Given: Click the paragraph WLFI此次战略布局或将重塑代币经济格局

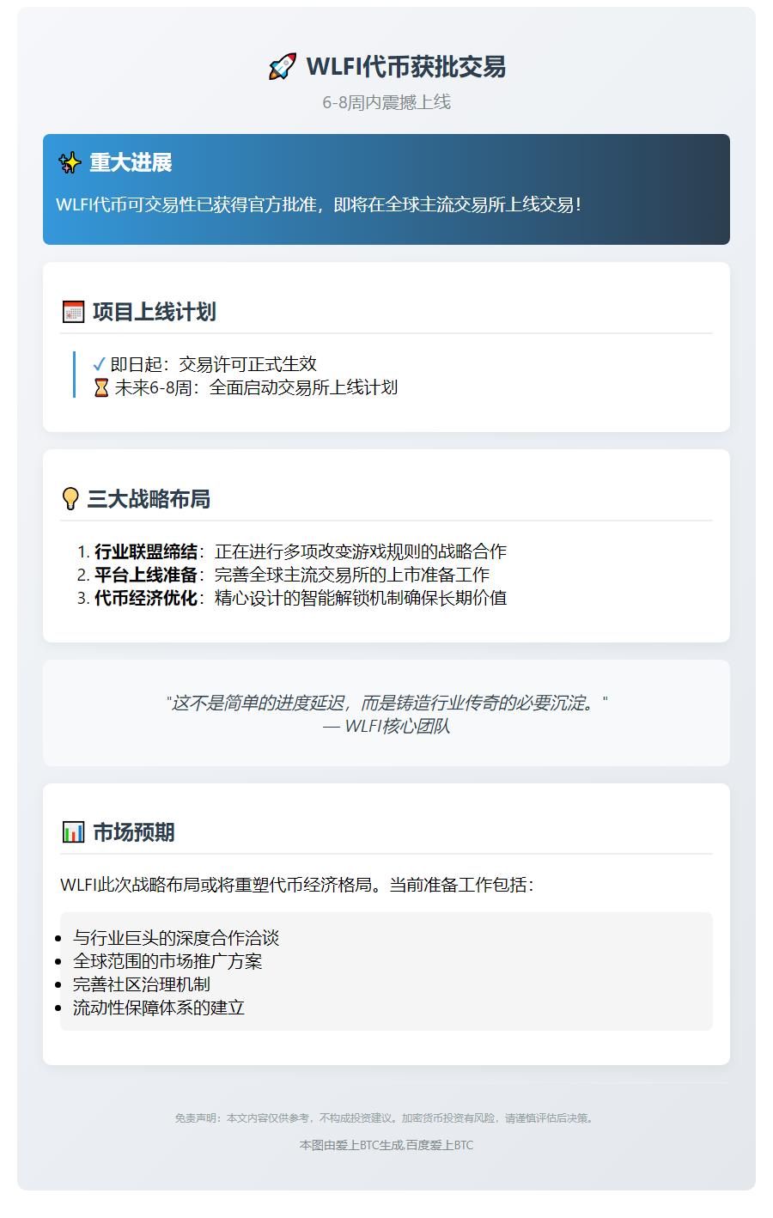Looking at the screenshot, I should point(297,885).
